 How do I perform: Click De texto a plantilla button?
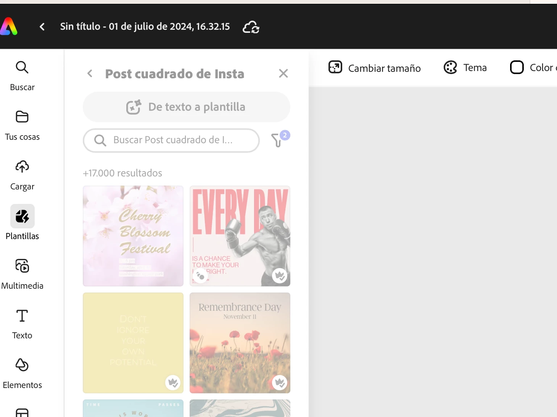(x=187, y=107)
